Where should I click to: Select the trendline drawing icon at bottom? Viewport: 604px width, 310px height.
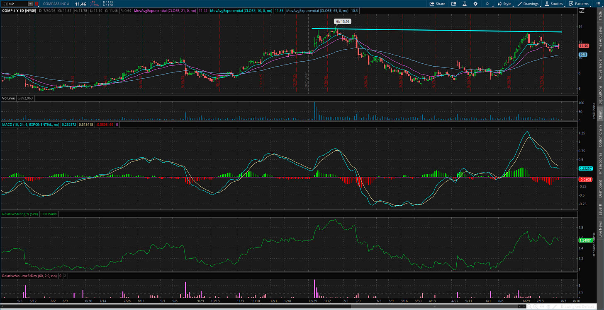click(x=555, y=307)
